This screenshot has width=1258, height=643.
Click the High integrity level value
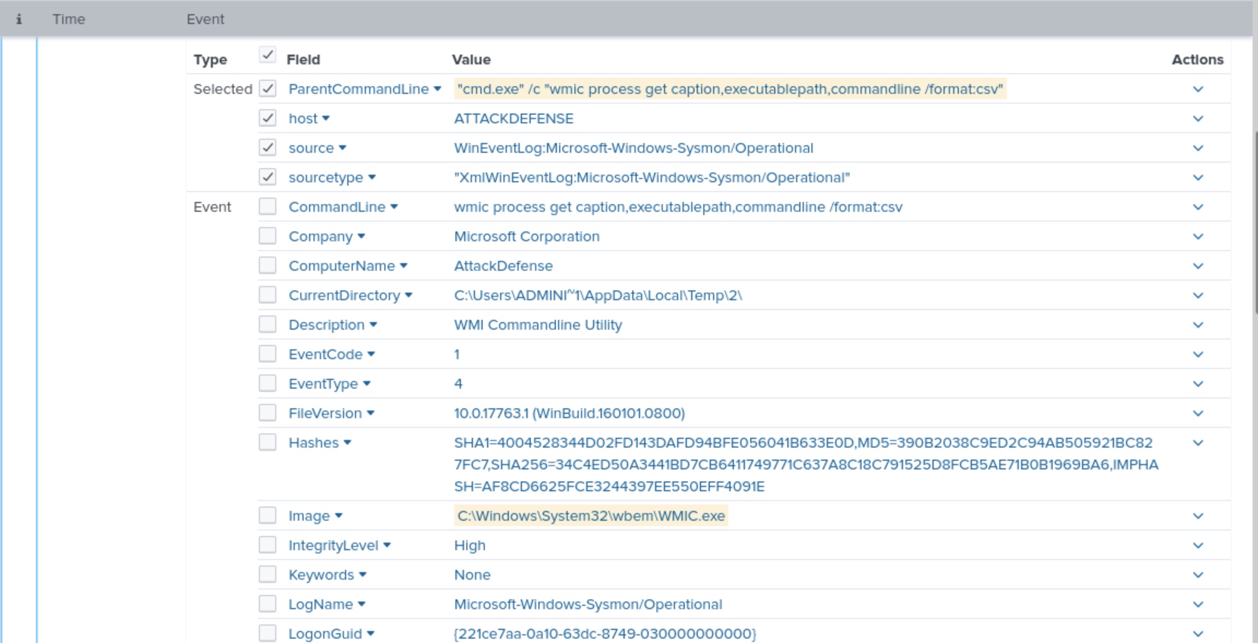point(470,545)
